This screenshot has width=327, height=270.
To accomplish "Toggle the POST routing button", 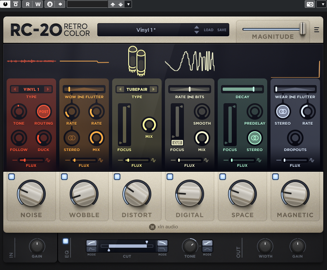I will [44, 111].
